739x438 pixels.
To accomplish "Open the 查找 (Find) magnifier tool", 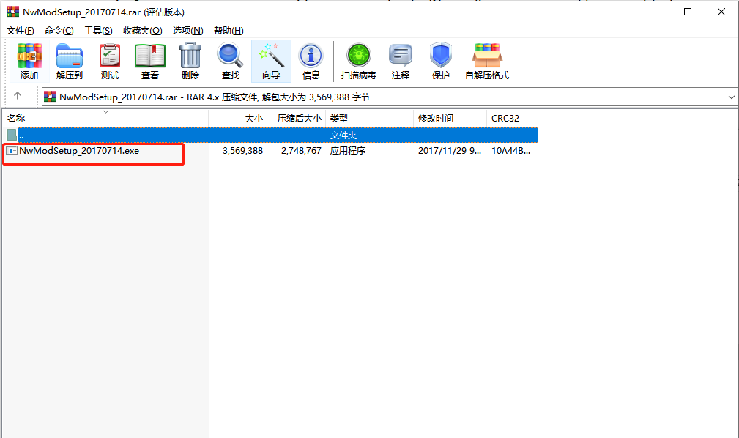I will pos(231,62).
